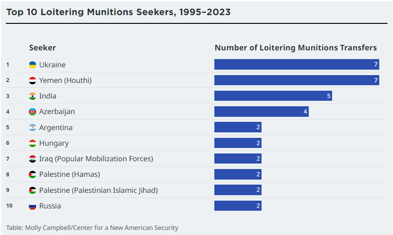The image size is (393, 235).
Task: Select the Iraq (Popular Mobilization Forces) label
Action: [x=96, y=159]
